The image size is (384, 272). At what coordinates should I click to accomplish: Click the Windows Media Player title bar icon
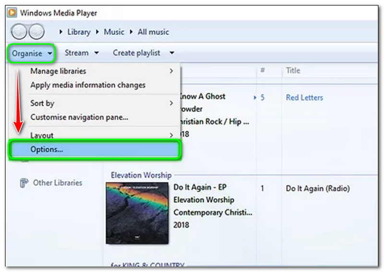(12, 13)
